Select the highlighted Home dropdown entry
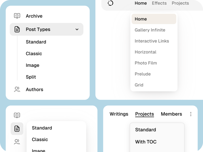The image size is (203, 152). point(154,19)
